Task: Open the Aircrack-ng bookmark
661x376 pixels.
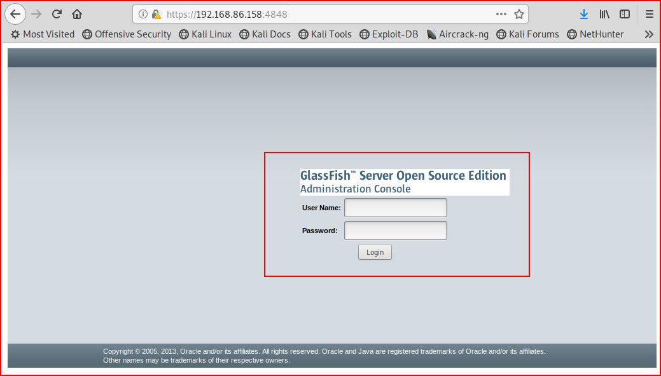Action: (457, 34)
